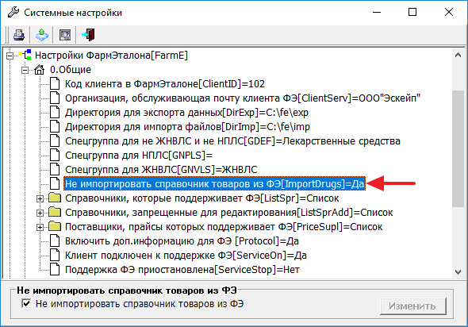468x327 pixels.
Task: Select the Организация, обслуживающая почту клиента row
Action: click(243, 98)
